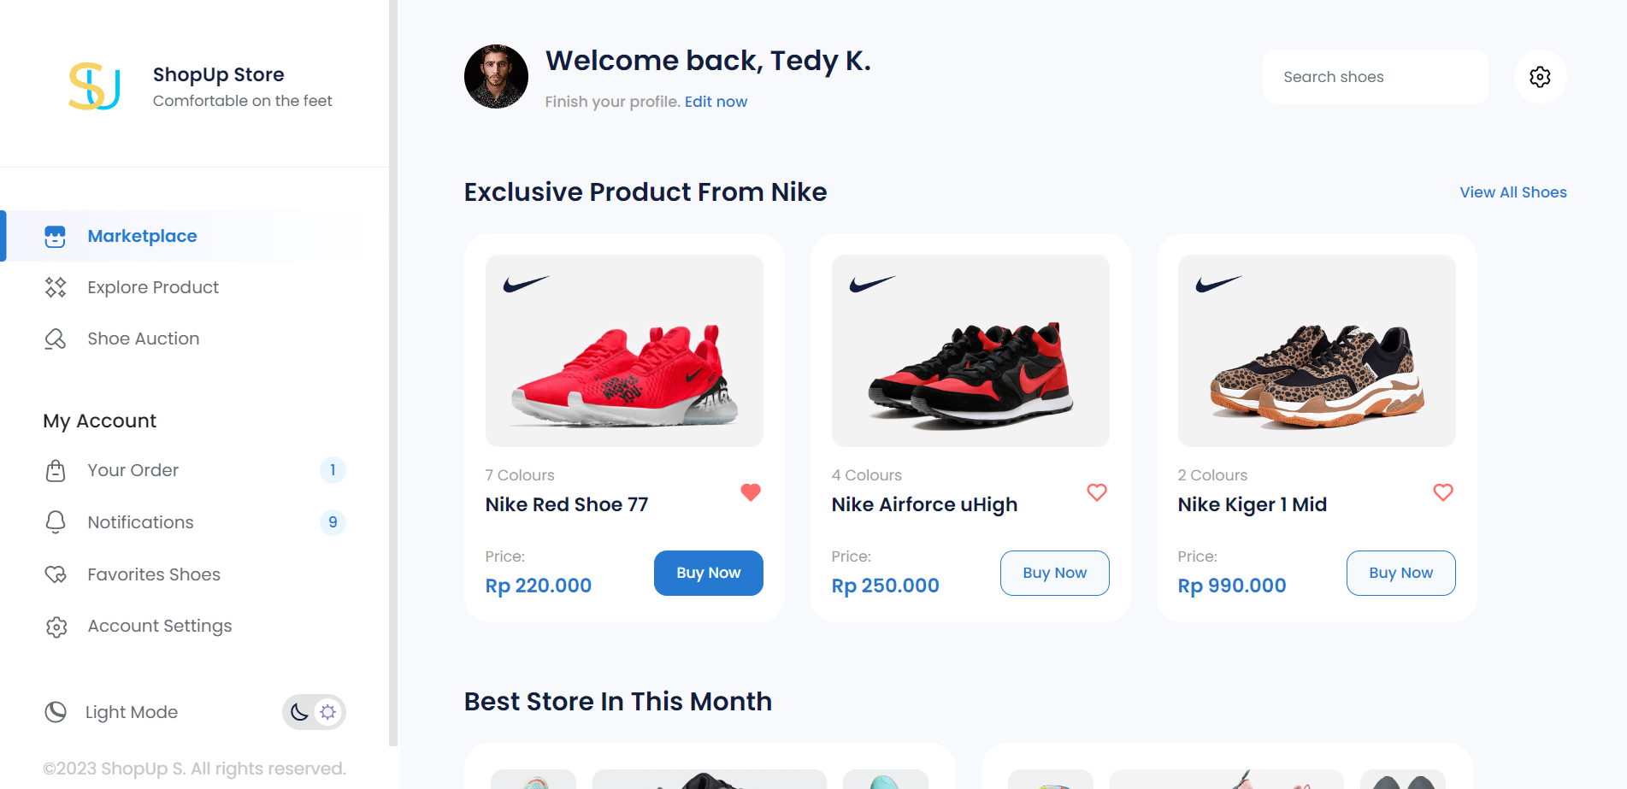Click the Account Settings gear icon

tap(56, 627)
